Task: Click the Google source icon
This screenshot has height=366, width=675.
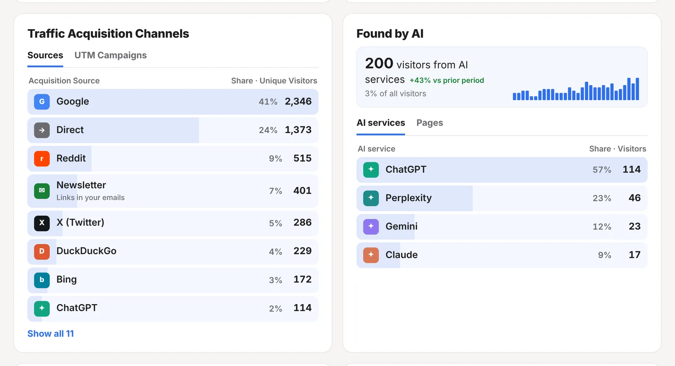Action: pyautogui.click(x=42, y=102)
